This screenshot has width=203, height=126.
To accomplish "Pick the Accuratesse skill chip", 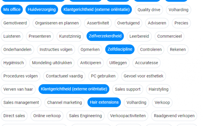I will pos(147,63).
